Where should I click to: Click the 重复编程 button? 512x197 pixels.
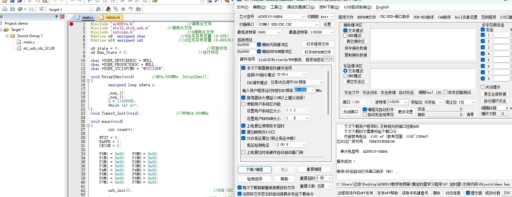pos(314,169)
